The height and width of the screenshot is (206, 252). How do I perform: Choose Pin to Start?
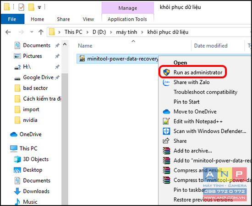coord(186,102)
